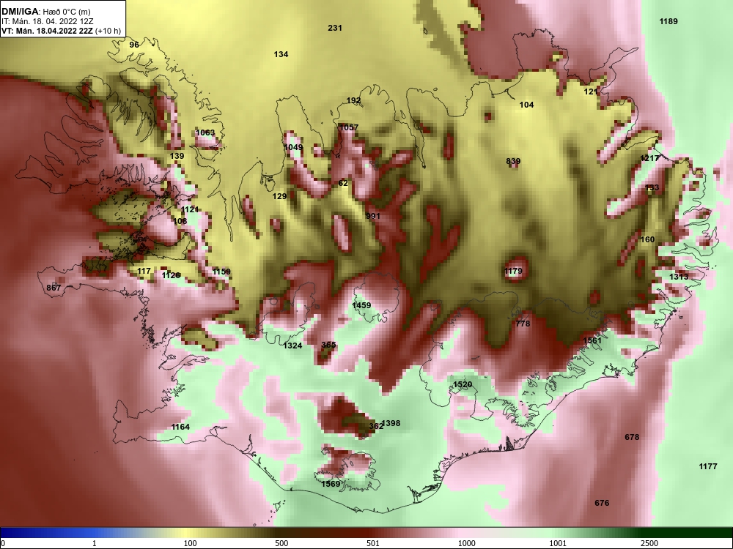Click the map value '1057'
733x549 pixels.
[349, 127]
